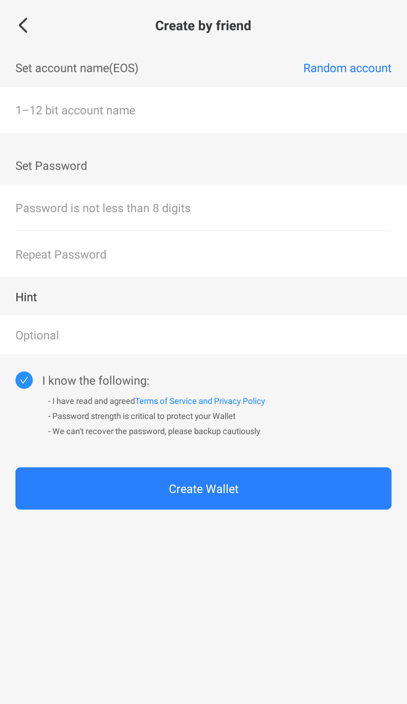Open Terms of Service and Privacy Policy
This screenshot has height=704, width=407.
200,401
